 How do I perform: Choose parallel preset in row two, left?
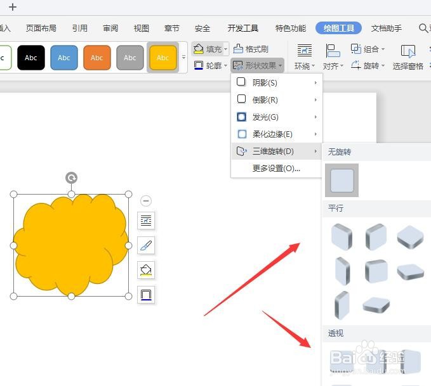coord(343,271)
